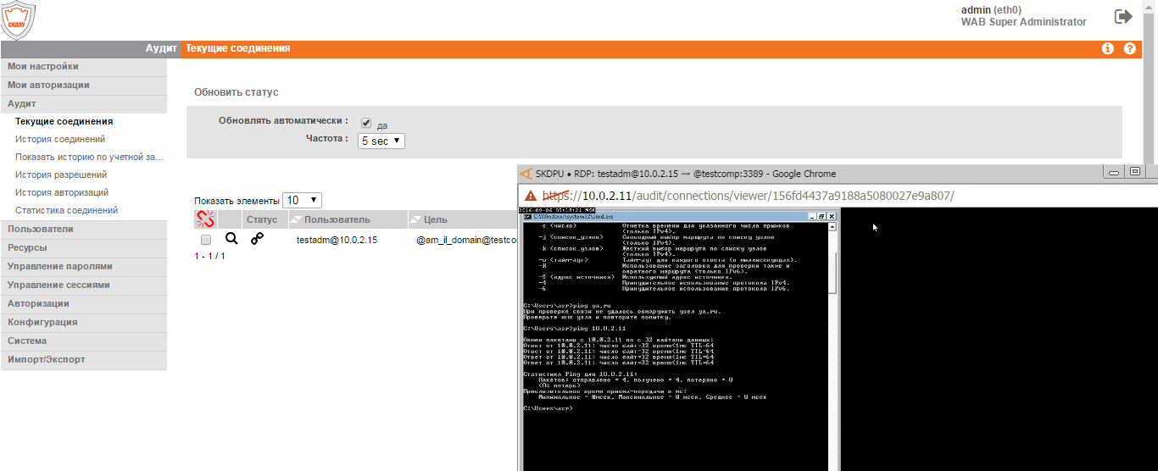This screenshot has height=471, width=1158.
Task: Select the testadm@10.0.2.15 row checkbox
Action: click(206, 241)
